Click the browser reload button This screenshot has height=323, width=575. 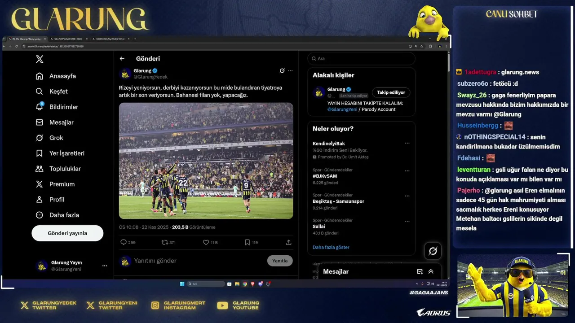click(x=17, y=46)
